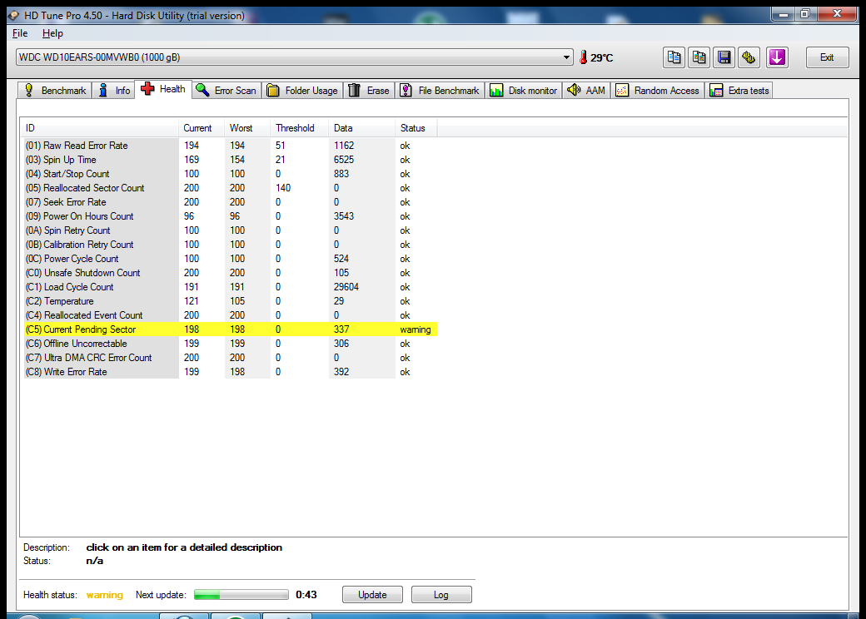Click the ID column header
This screenshot has height=619, width=866.
(x=100, y=128)
